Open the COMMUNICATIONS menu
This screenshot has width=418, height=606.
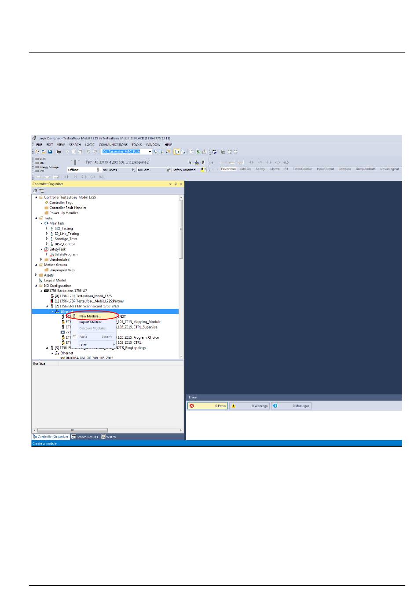pyautogui.click(x=113, y=145)
